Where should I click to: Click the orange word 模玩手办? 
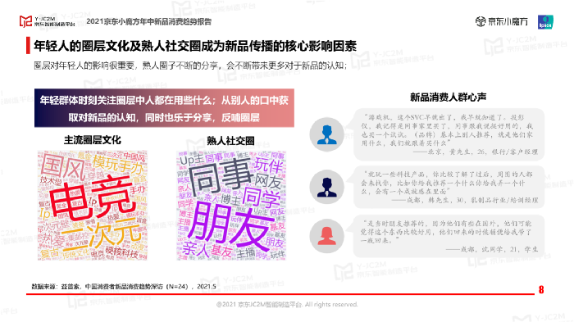click(x=117, y=165)
